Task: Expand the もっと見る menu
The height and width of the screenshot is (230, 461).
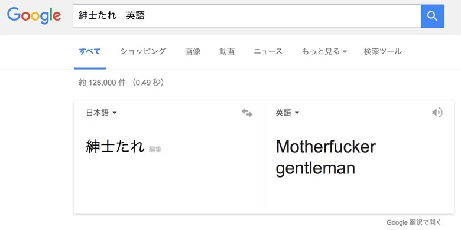Action: tap(324, 52)
